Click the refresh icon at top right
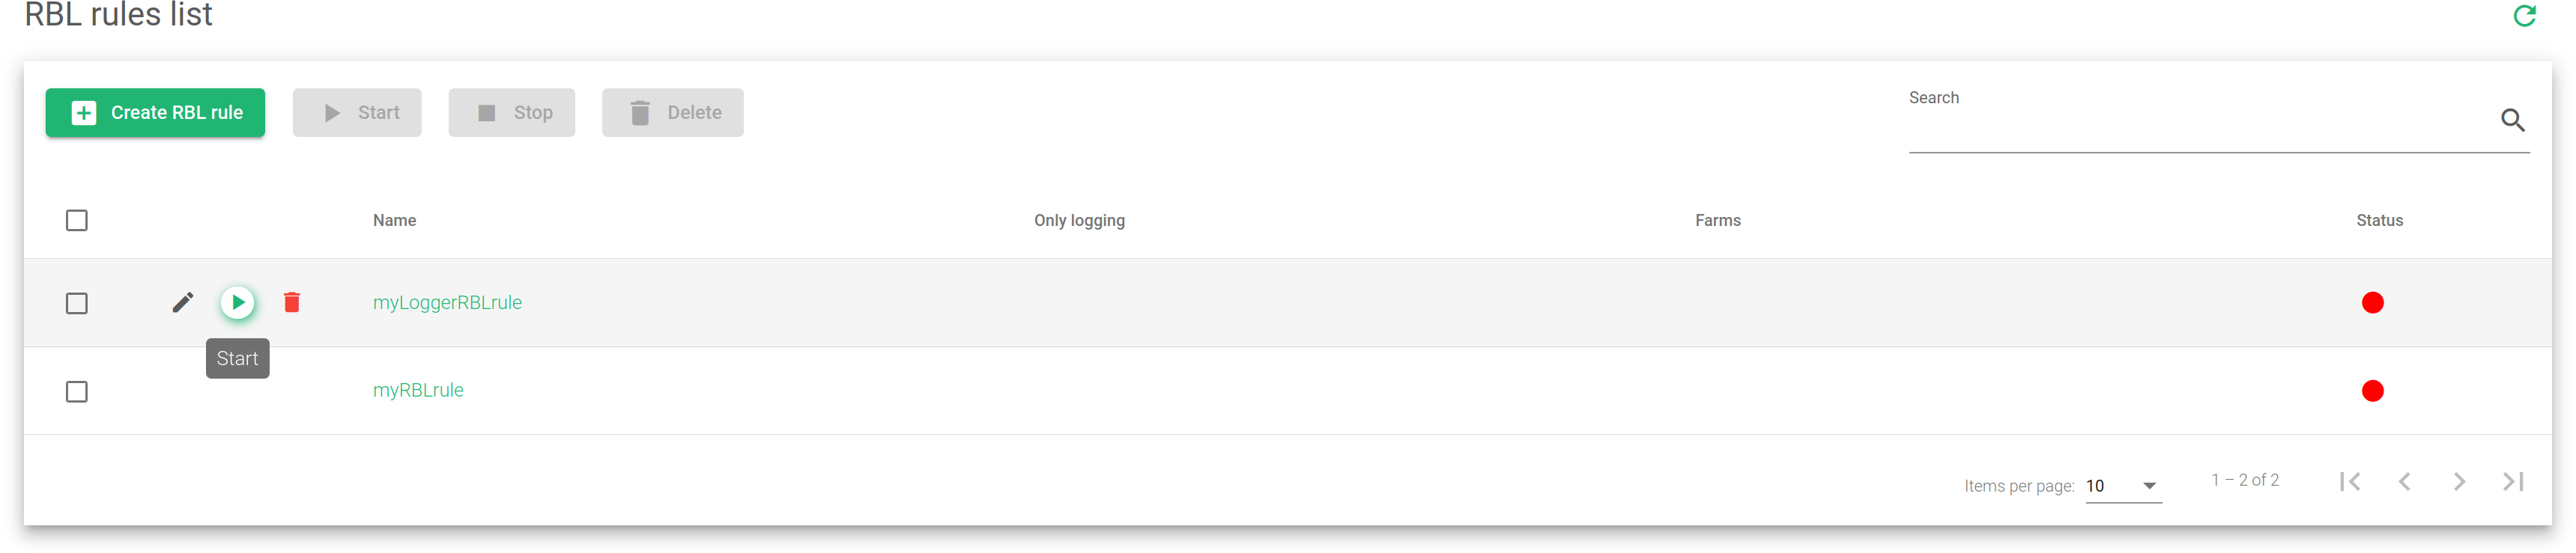This screenshot has width=2576, height=553. 2524,16
